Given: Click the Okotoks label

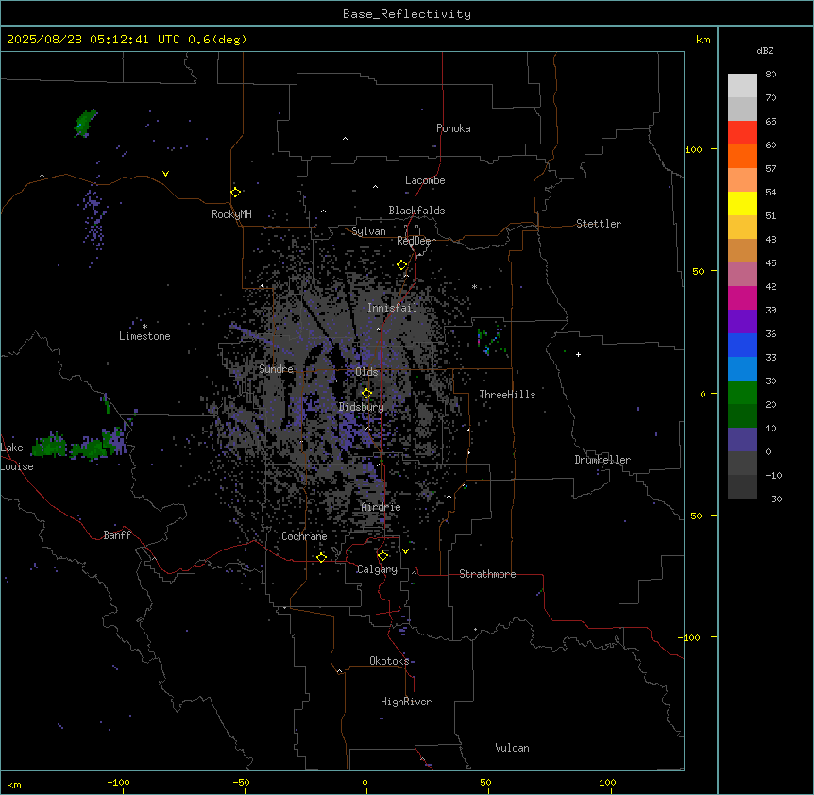Looking at the screenshot, I should [x=389, y=661].
